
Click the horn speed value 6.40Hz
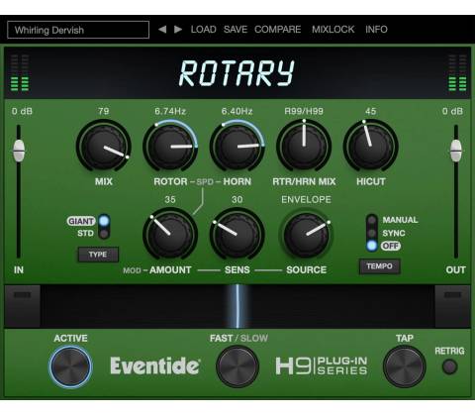tap(237, 111)
